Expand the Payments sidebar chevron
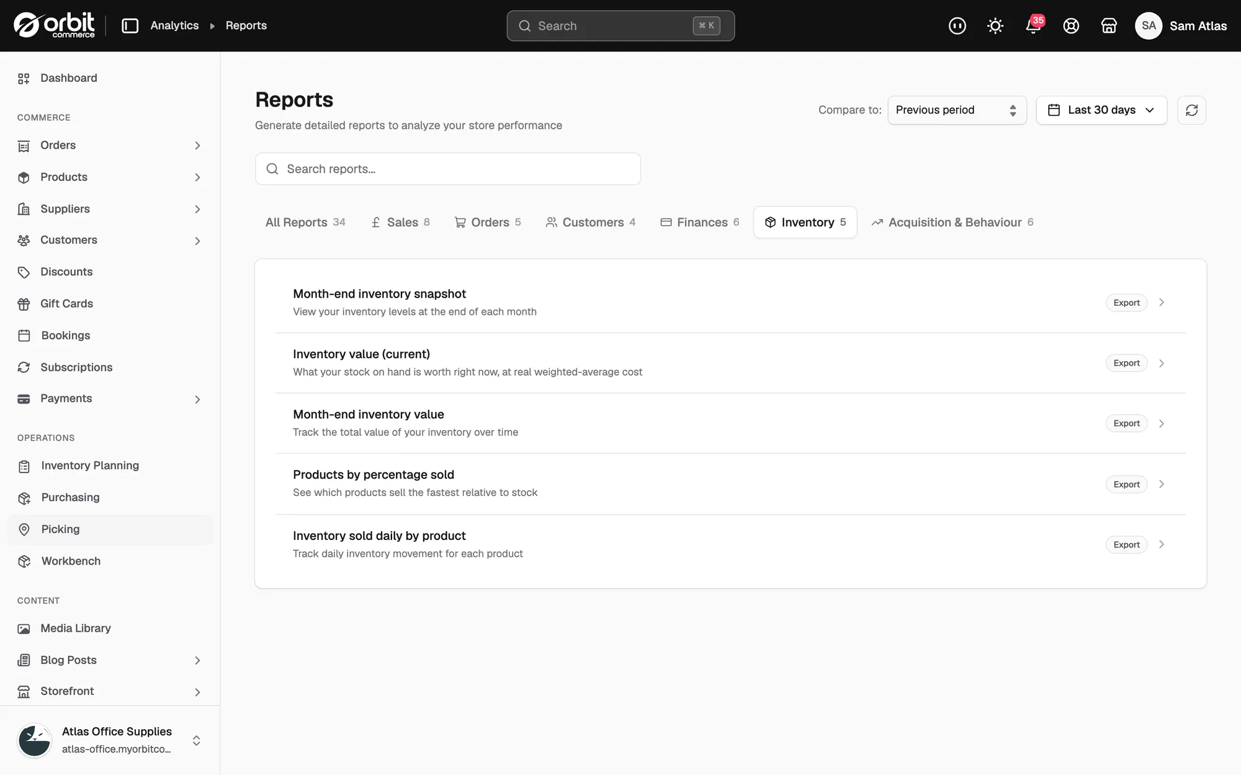 tap(197, 399)
